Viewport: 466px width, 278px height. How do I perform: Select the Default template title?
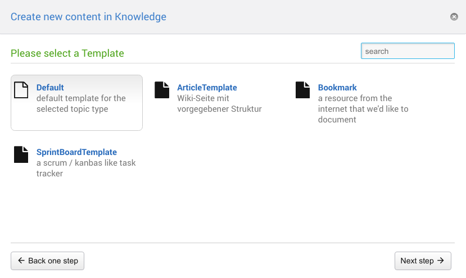coord(50,88)
